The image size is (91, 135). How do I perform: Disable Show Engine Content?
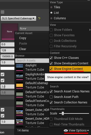pyautogui.click(x=51, y=69)
